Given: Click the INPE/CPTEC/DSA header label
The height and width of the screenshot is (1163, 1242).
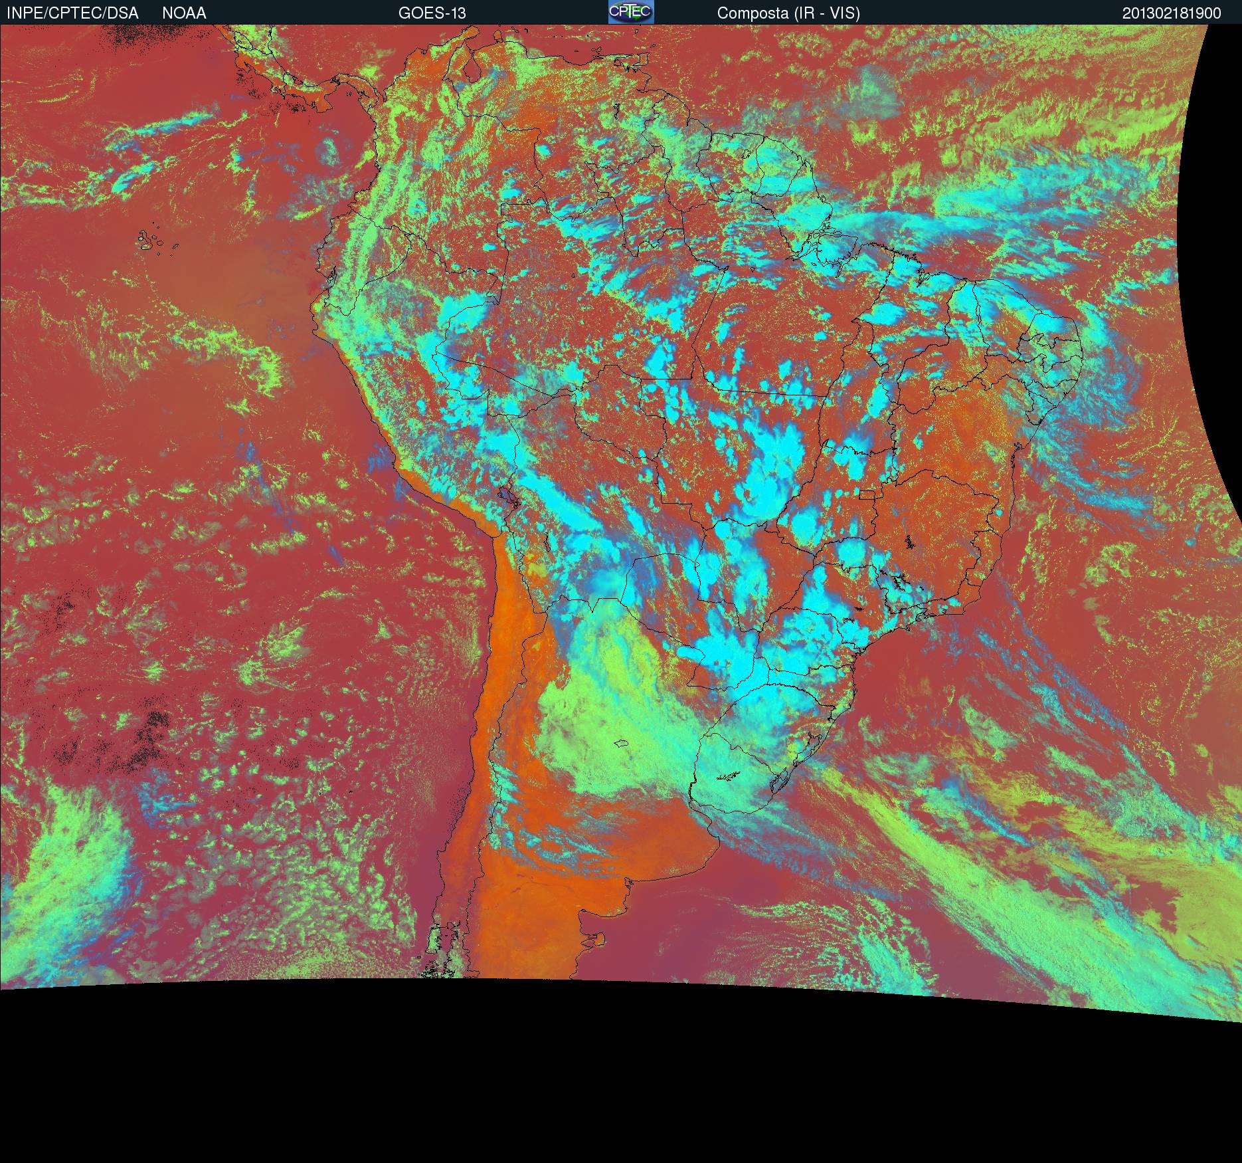Looking at the screenshot, I should pyautogui.click(x=72, y=13).
